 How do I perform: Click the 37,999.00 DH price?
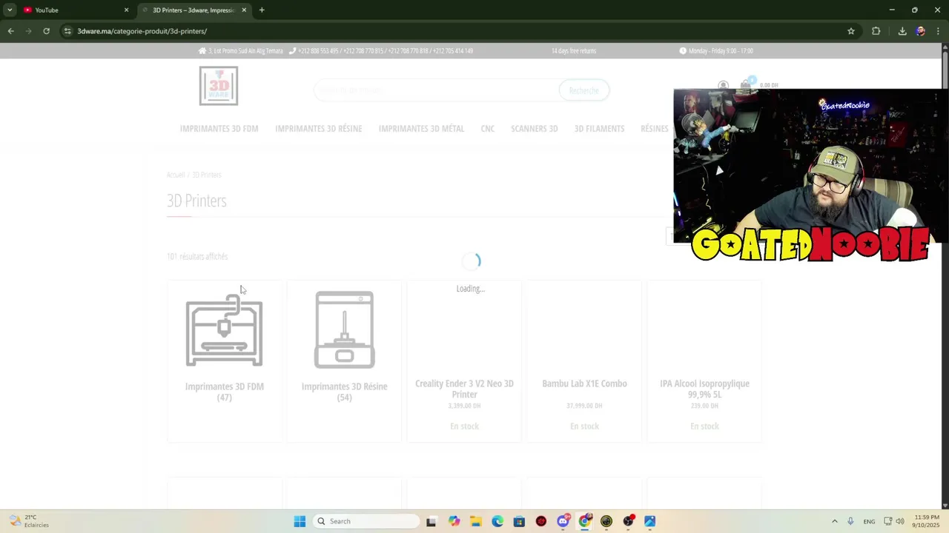pyautogui.click(x=584, y=406)
